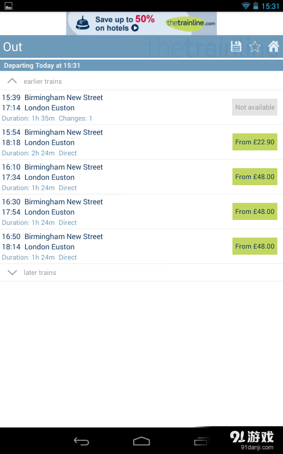Choose From £48.00 fare for the 16:30 train
This screenshot has width=283, height=454.
[x=255, y=211]
